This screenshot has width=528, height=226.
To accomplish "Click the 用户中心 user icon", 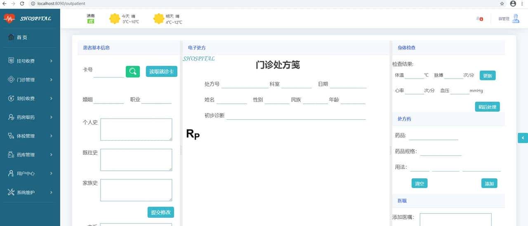I will [11, 174].
